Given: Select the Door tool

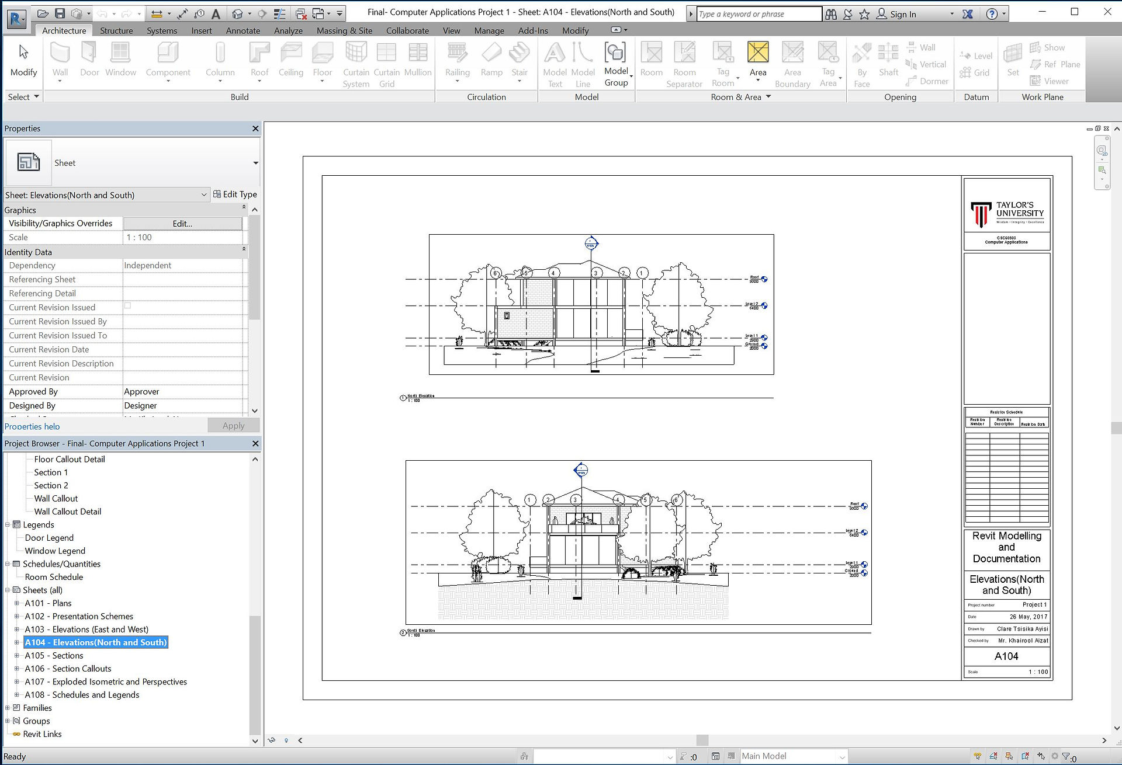Looking at the screenshot, I should click(x=89, y=60).
